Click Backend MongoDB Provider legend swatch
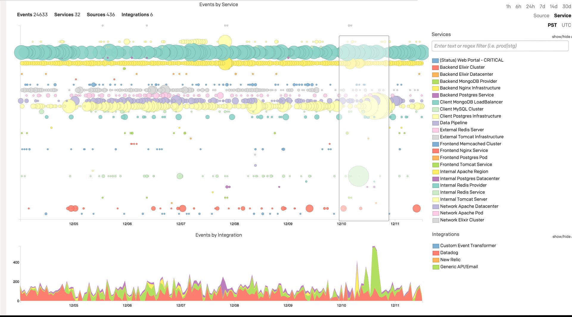The height and width of the screenshot is (317, 572). coord(436,82)
